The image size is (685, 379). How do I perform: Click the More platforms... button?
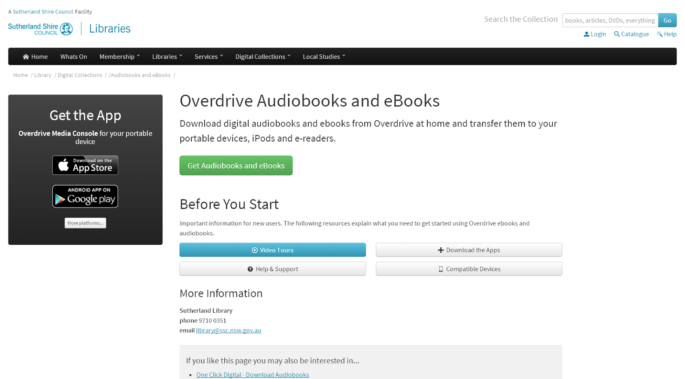(85, 223)
